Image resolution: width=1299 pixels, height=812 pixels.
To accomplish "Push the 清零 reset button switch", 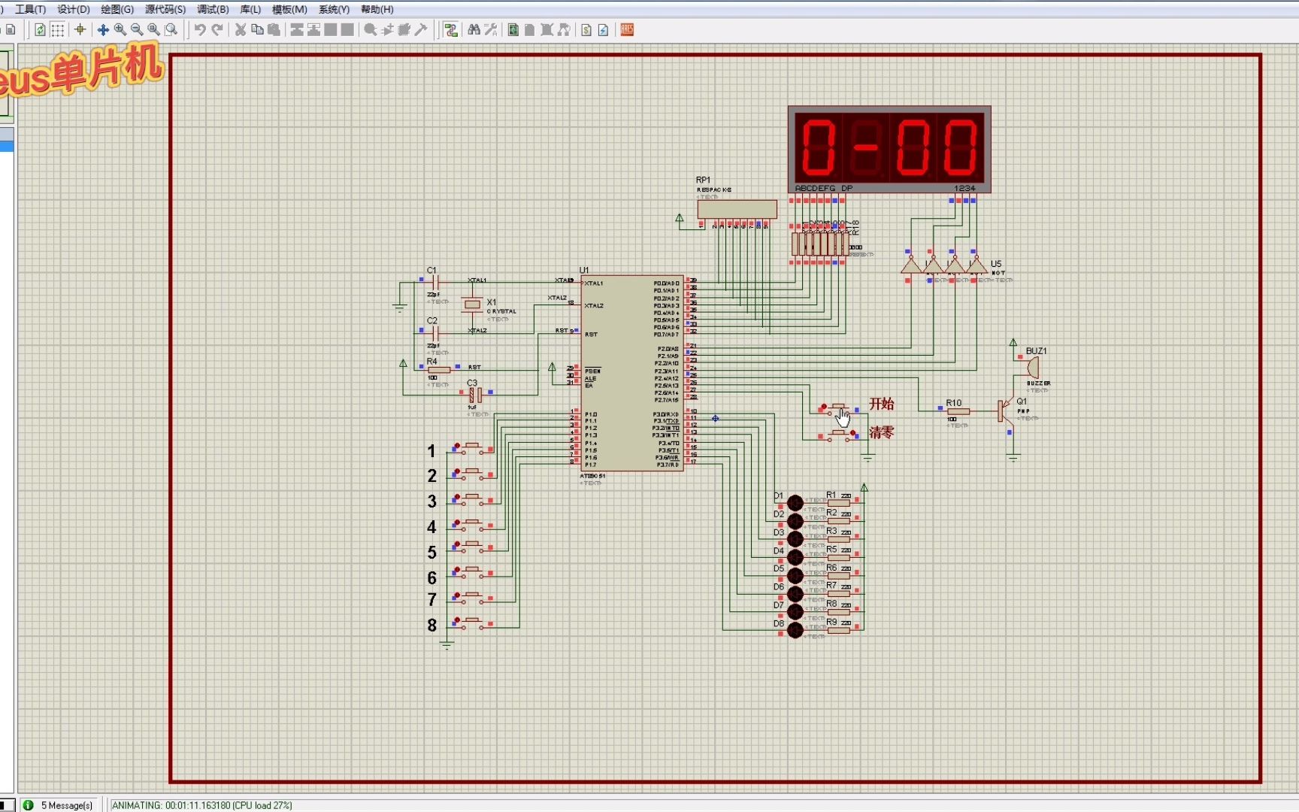I will [x=839, y=435].
